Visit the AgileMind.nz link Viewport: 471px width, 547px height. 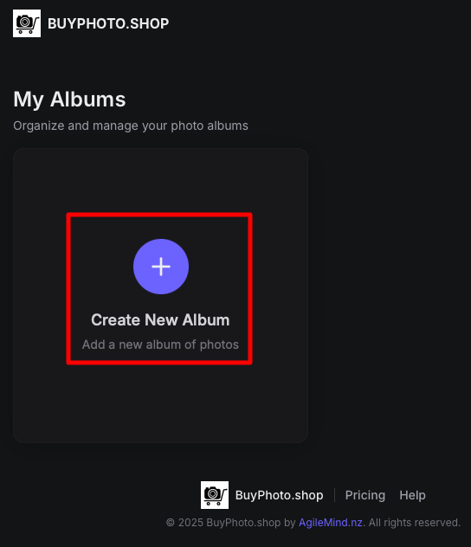tap(331, 523)
